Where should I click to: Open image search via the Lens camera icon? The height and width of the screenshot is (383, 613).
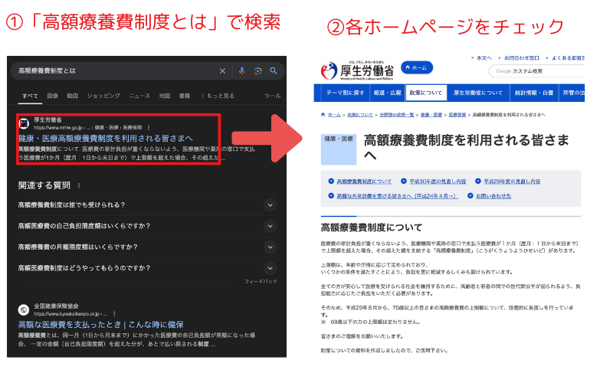pos(257,70)
